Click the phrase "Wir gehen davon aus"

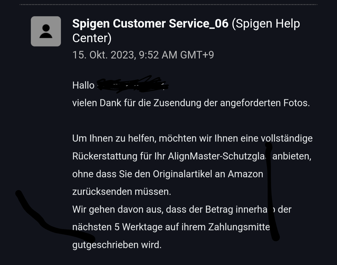[x=118, y=209]
